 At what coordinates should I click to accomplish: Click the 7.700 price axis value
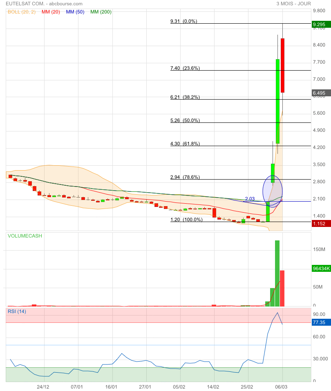point(319,62)
